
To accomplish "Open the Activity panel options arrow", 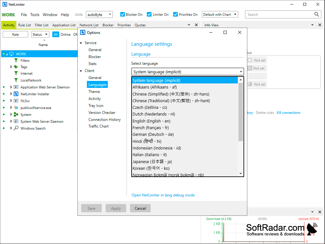I will [x=189, y=25].
